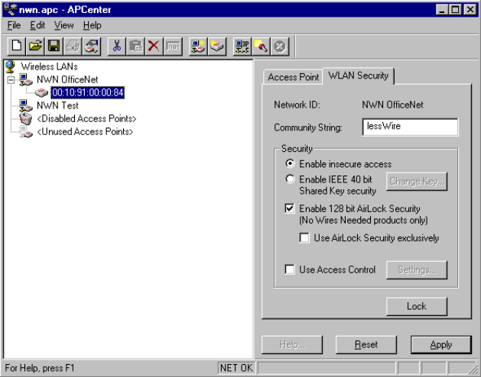Click the grayed rename label icon
This screenshot has height=377, width=481.
173,47
